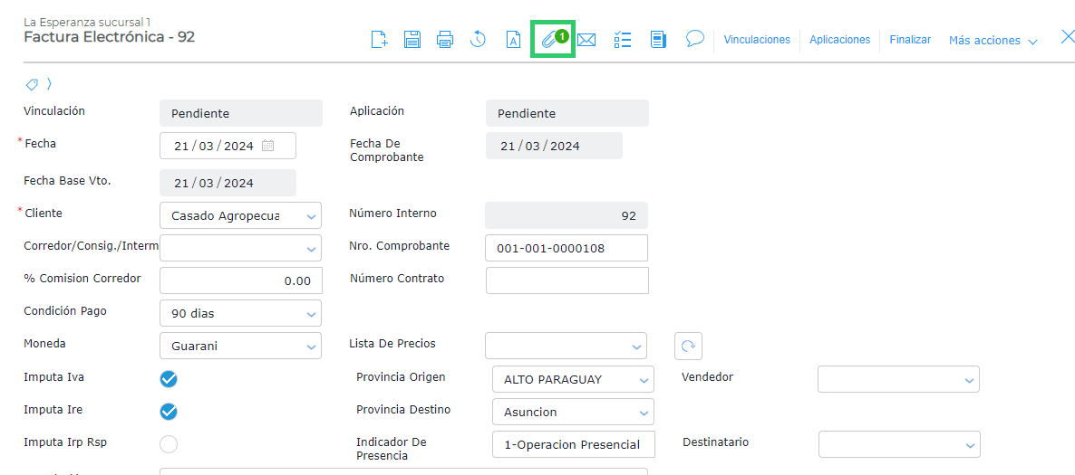Image resolution: width=1075 pixels, height=475 pixels.
Task: Click the Finalizar button
Action: [910, 40]
